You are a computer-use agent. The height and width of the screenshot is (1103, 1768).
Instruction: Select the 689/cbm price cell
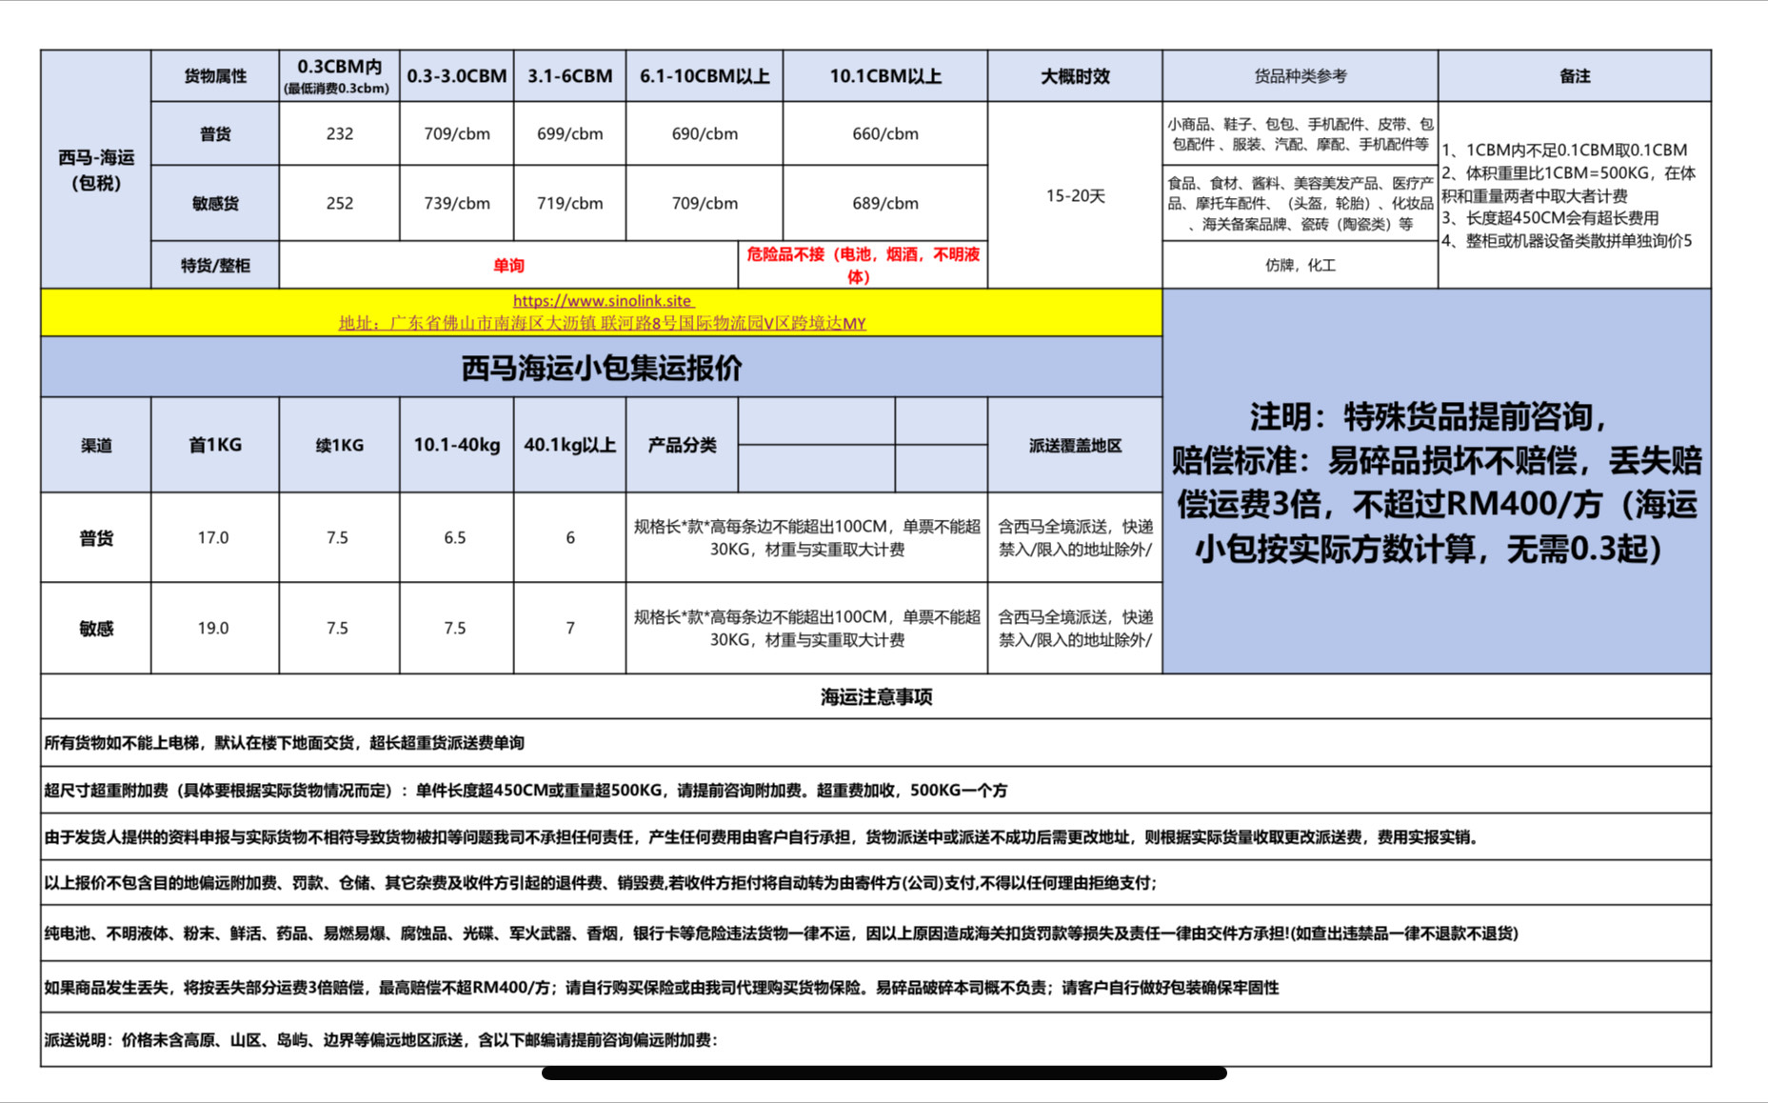point(884,203)
